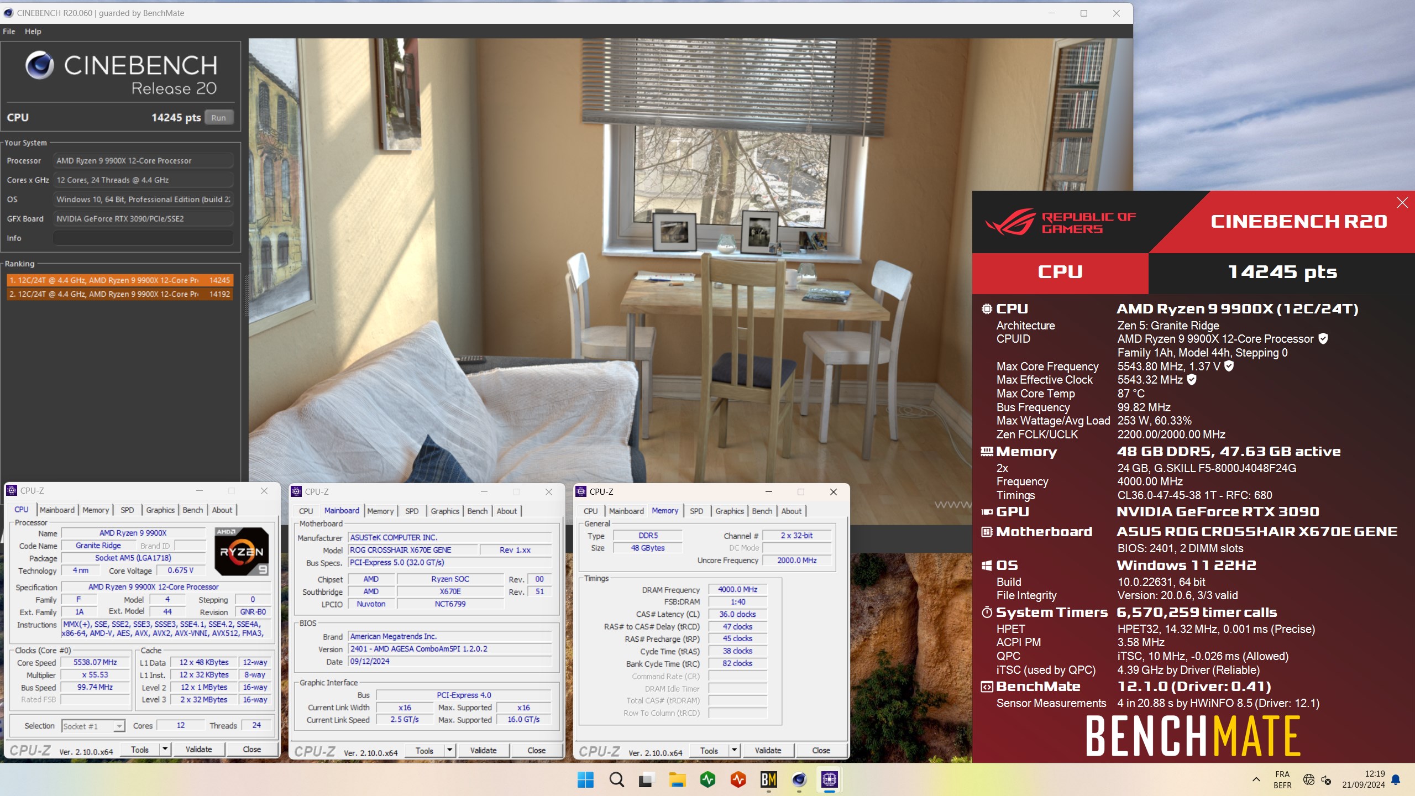Click the Max Effective Clock shield icon
This screenshot has width=1415, height=796.
click(x=1192, y=379)
